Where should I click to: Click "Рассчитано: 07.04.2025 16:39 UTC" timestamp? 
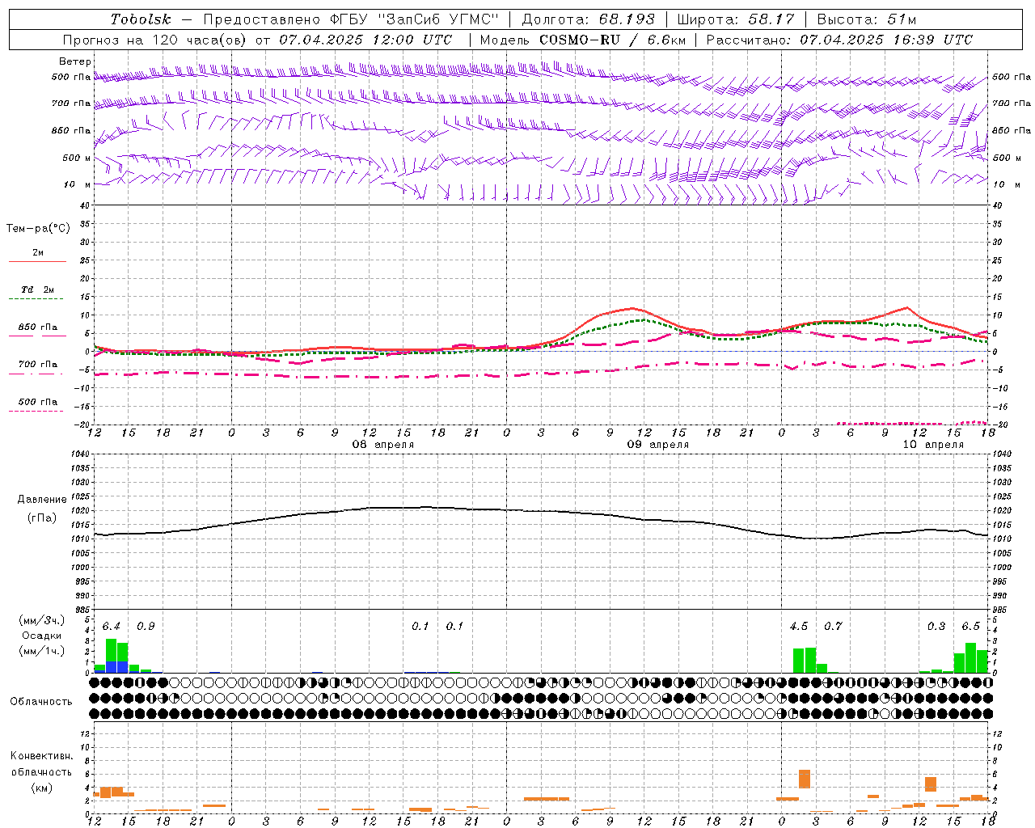839,40
